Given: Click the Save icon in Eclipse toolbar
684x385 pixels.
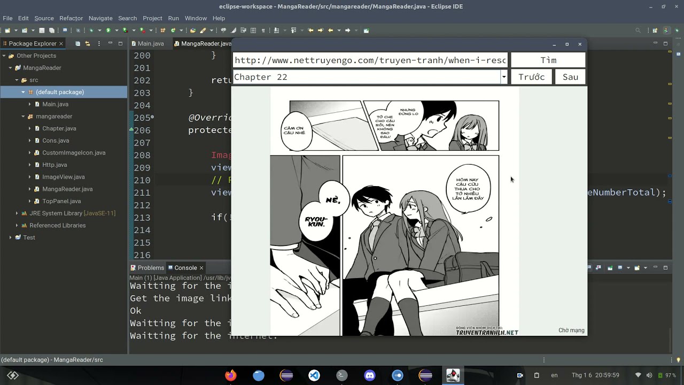Looking at the screenshot, I should click(x=42, y=30).
